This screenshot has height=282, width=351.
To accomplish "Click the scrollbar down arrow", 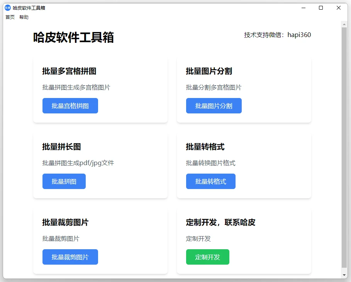I will click(344, 275).
